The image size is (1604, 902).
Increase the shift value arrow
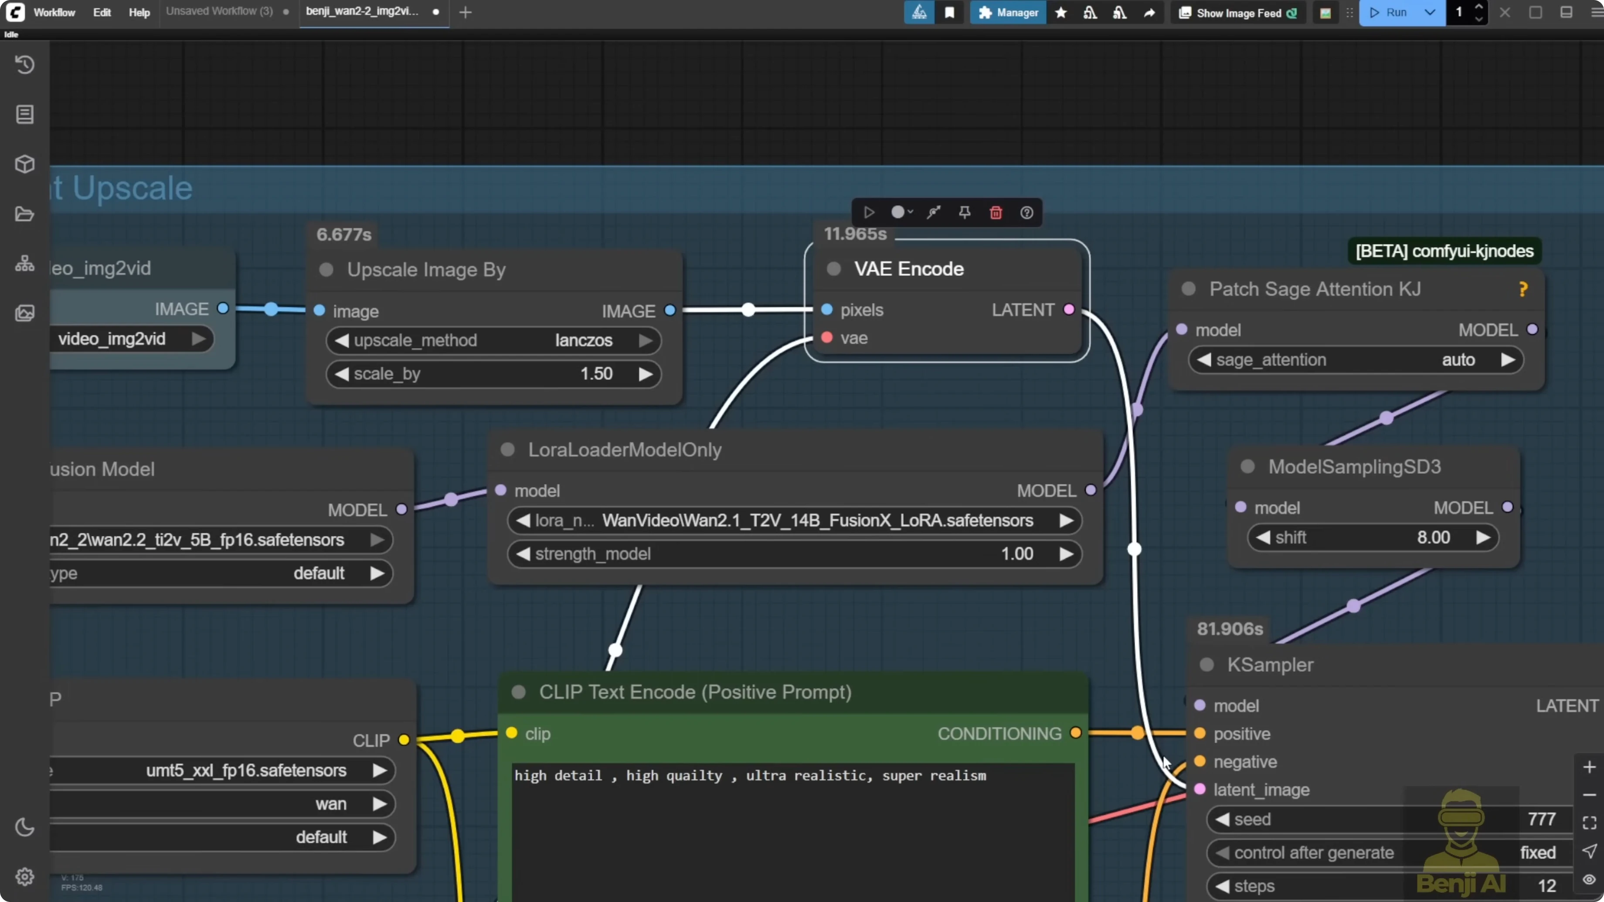(1483, 538)
